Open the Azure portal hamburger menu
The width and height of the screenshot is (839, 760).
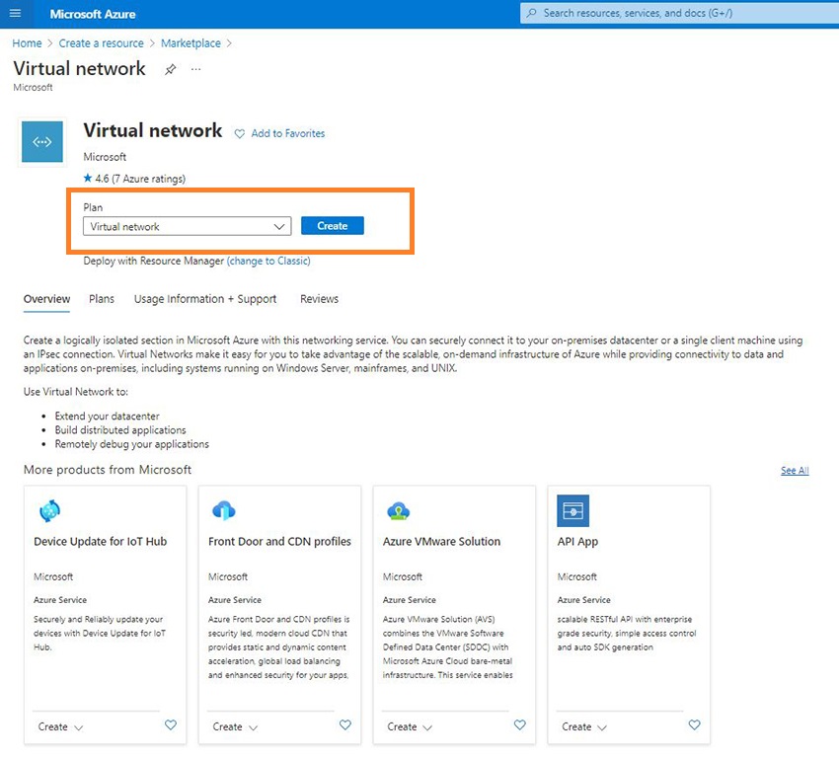pyautogui.click(x=15, y=14)
